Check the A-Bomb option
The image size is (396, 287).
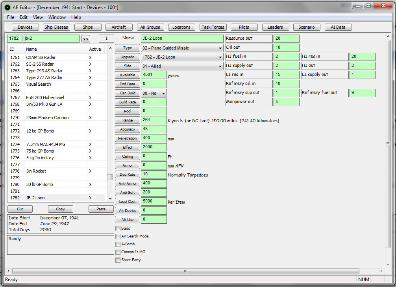[118, 244]
